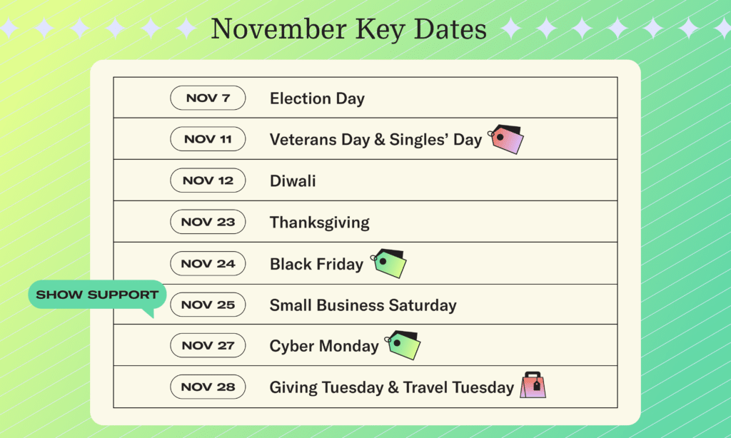Screen dimensions: 731x438
Task: Select the NOV 11 date pill
Action: [x=208, y=139]
